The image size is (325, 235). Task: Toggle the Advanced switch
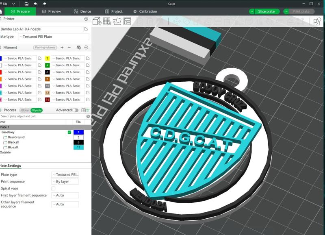click(x=75, y=110)
